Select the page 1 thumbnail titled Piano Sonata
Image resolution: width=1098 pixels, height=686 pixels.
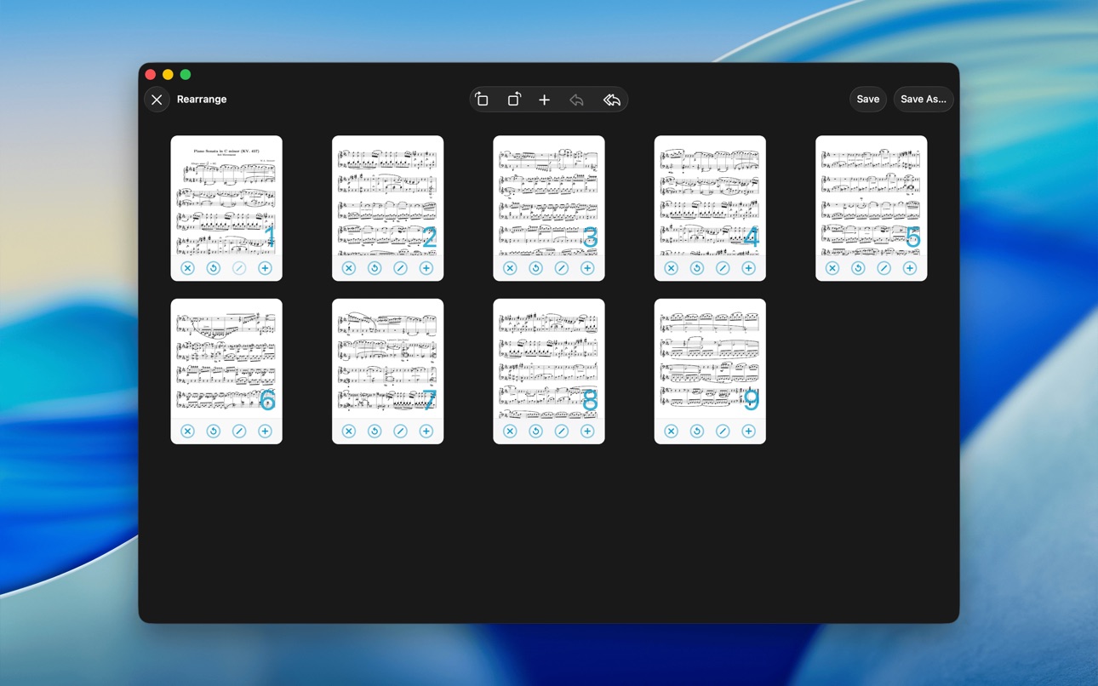(226, 196)
